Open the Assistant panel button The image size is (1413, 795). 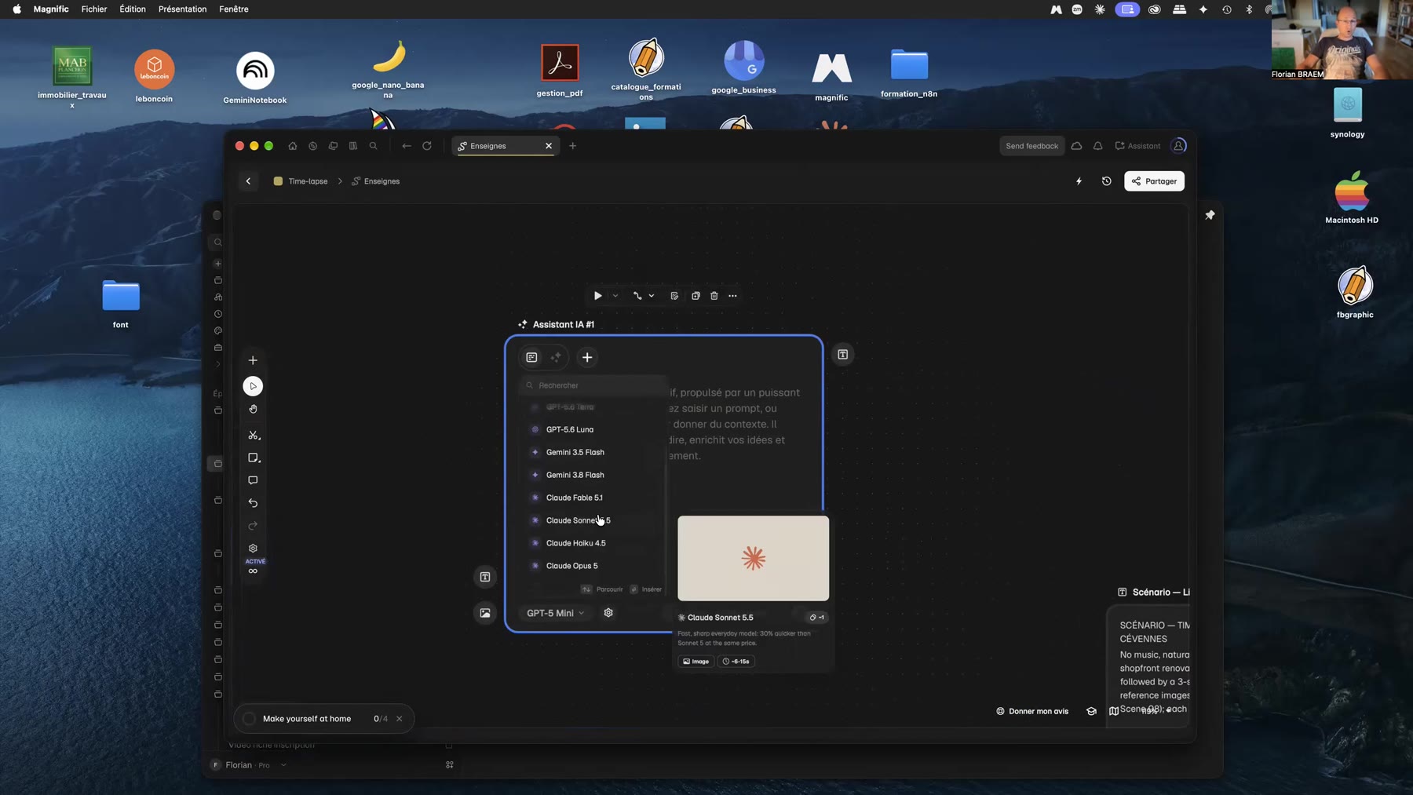coord(1137,146)
